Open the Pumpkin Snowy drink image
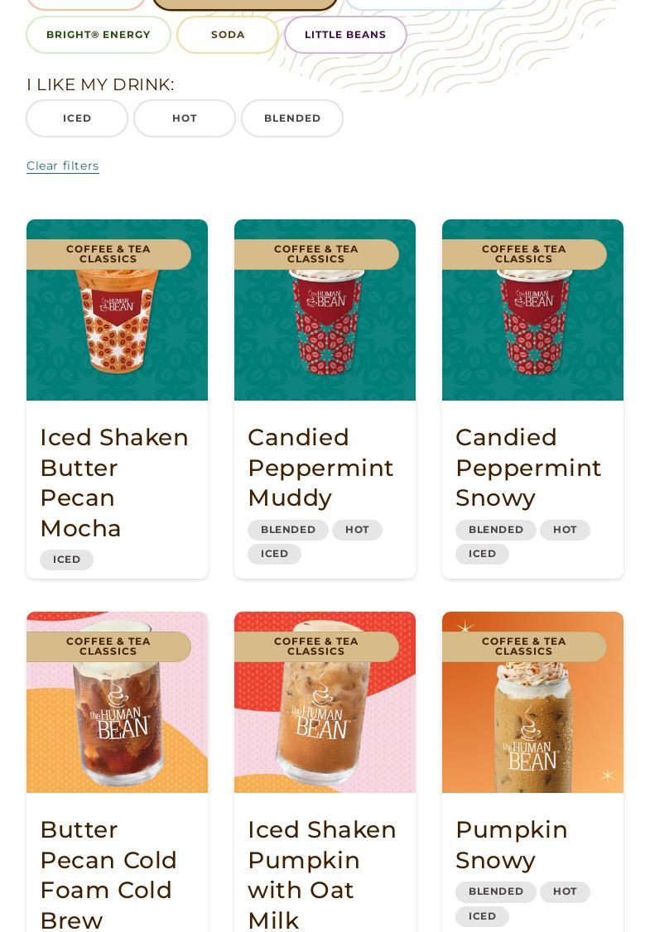 pyautogui.click(x=533, y=702)
